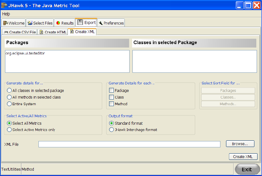Open the Select Files tab

coord(40,23)
